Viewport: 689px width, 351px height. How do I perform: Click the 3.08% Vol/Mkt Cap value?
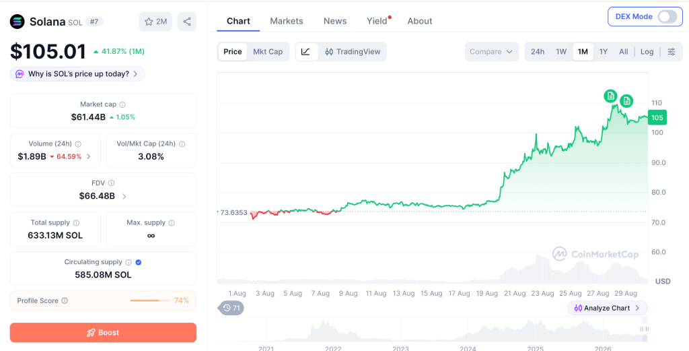(x=151, y=156)
